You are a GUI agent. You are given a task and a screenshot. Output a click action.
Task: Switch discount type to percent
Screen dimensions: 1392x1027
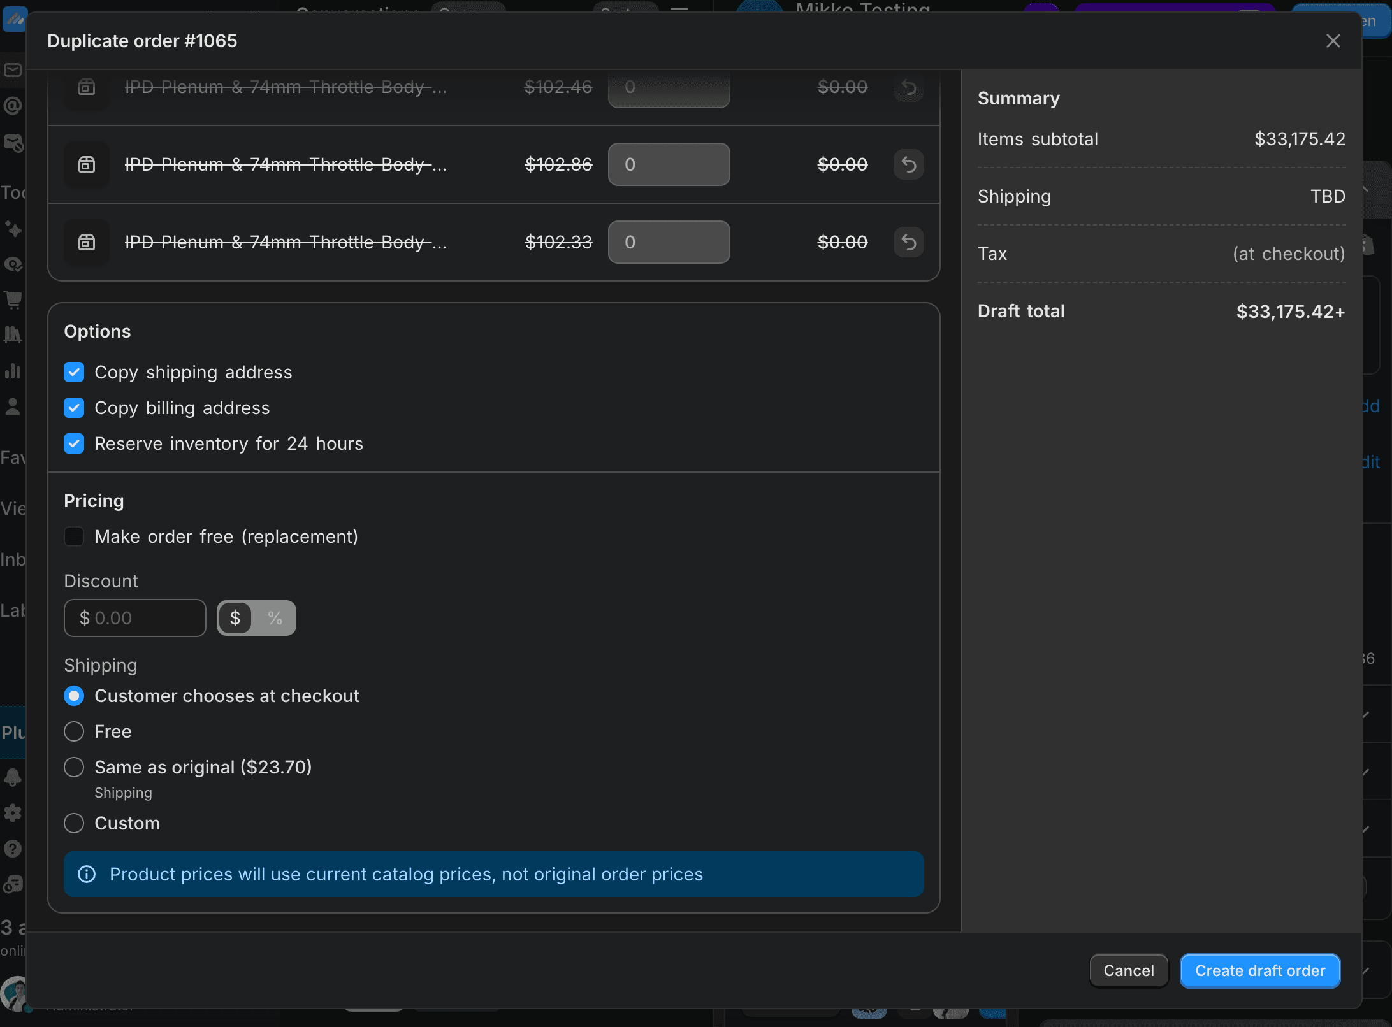(x=275, y=618)
